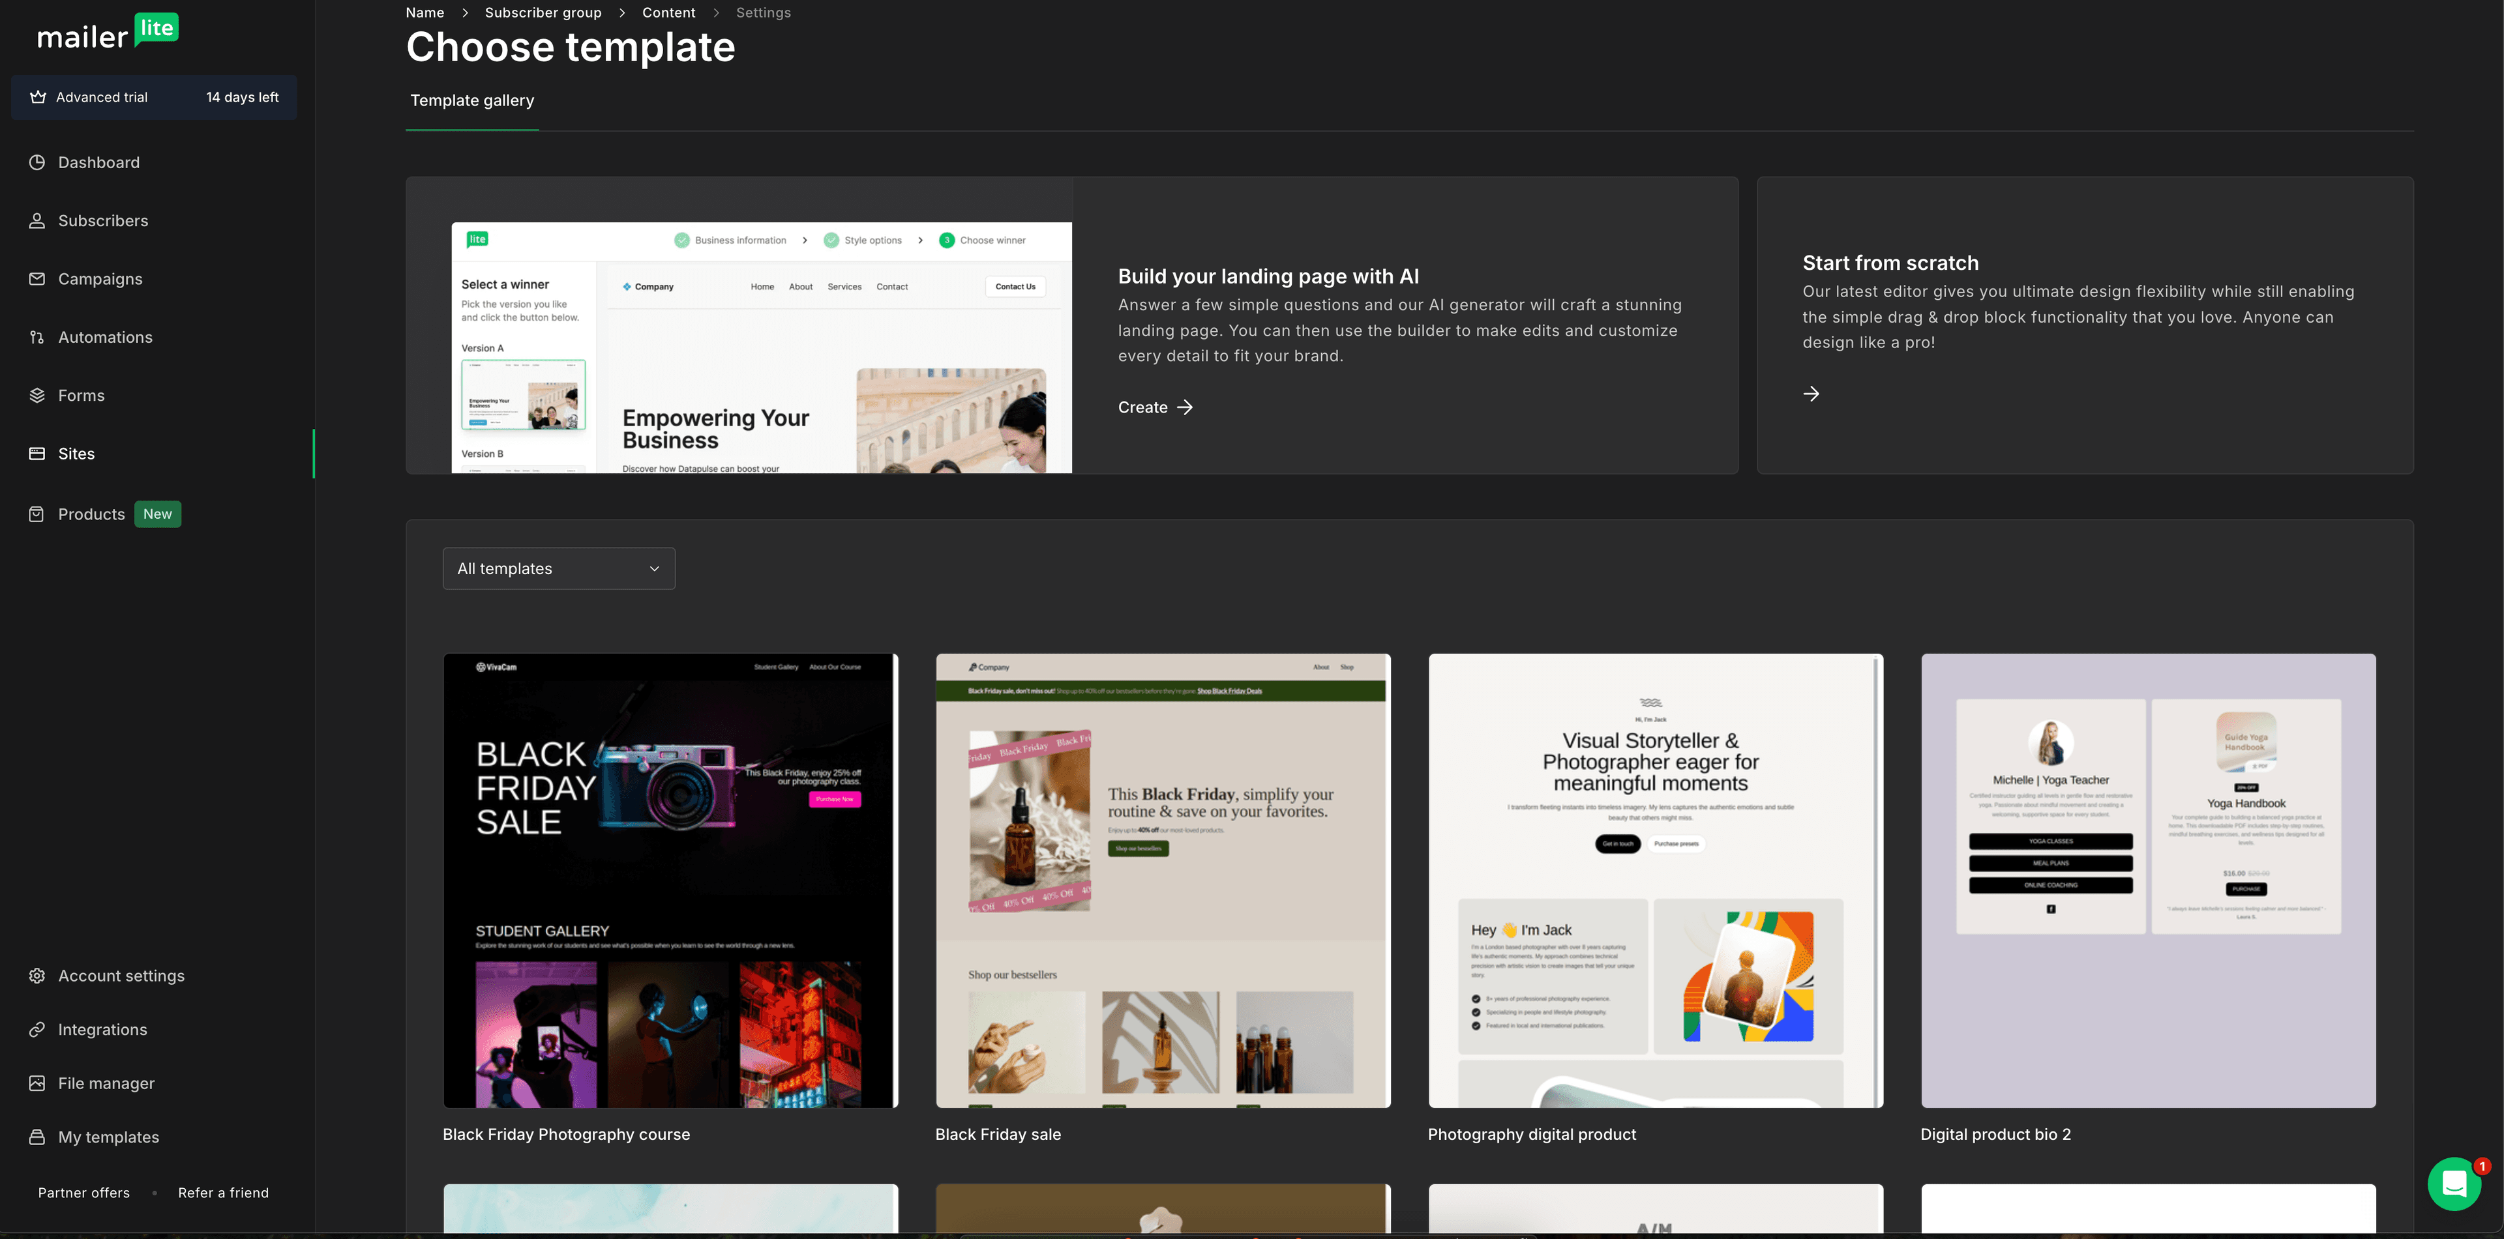Select Sites in the sidebar
Screen dimensions: 2504x1239
(x=76, y=454)
